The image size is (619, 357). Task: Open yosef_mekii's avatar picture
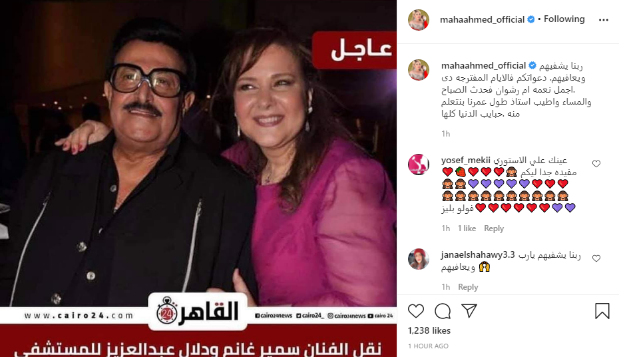[x=419, y=165]
